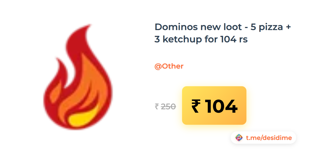
Task: Click the number 104 inside the yellow badge
Action: (x=221, y=106)
